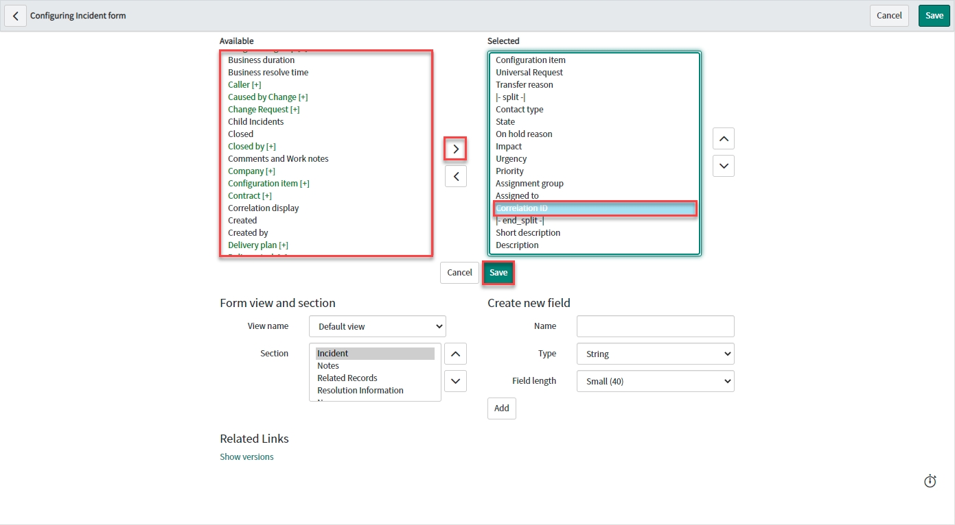Move selected field down with arrow
Screen dimensions: 955x525
[x=724, y=166]
